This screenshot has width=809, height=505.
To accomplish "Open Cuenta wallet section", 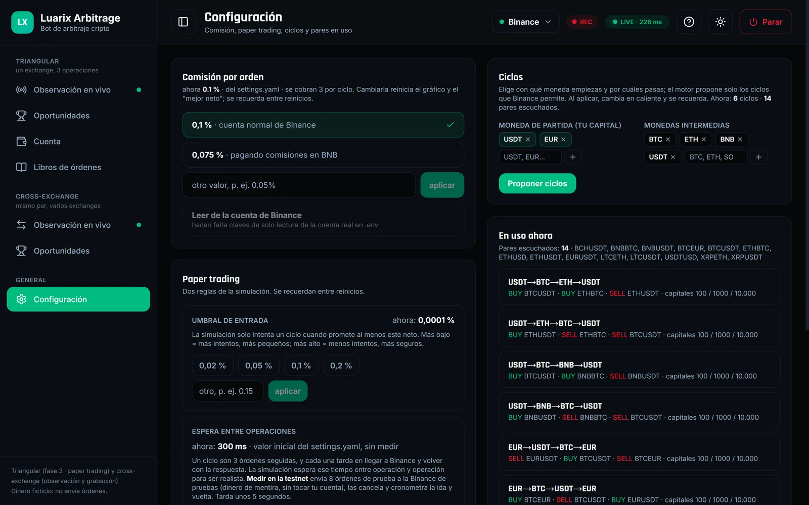I will click(78, 141).
